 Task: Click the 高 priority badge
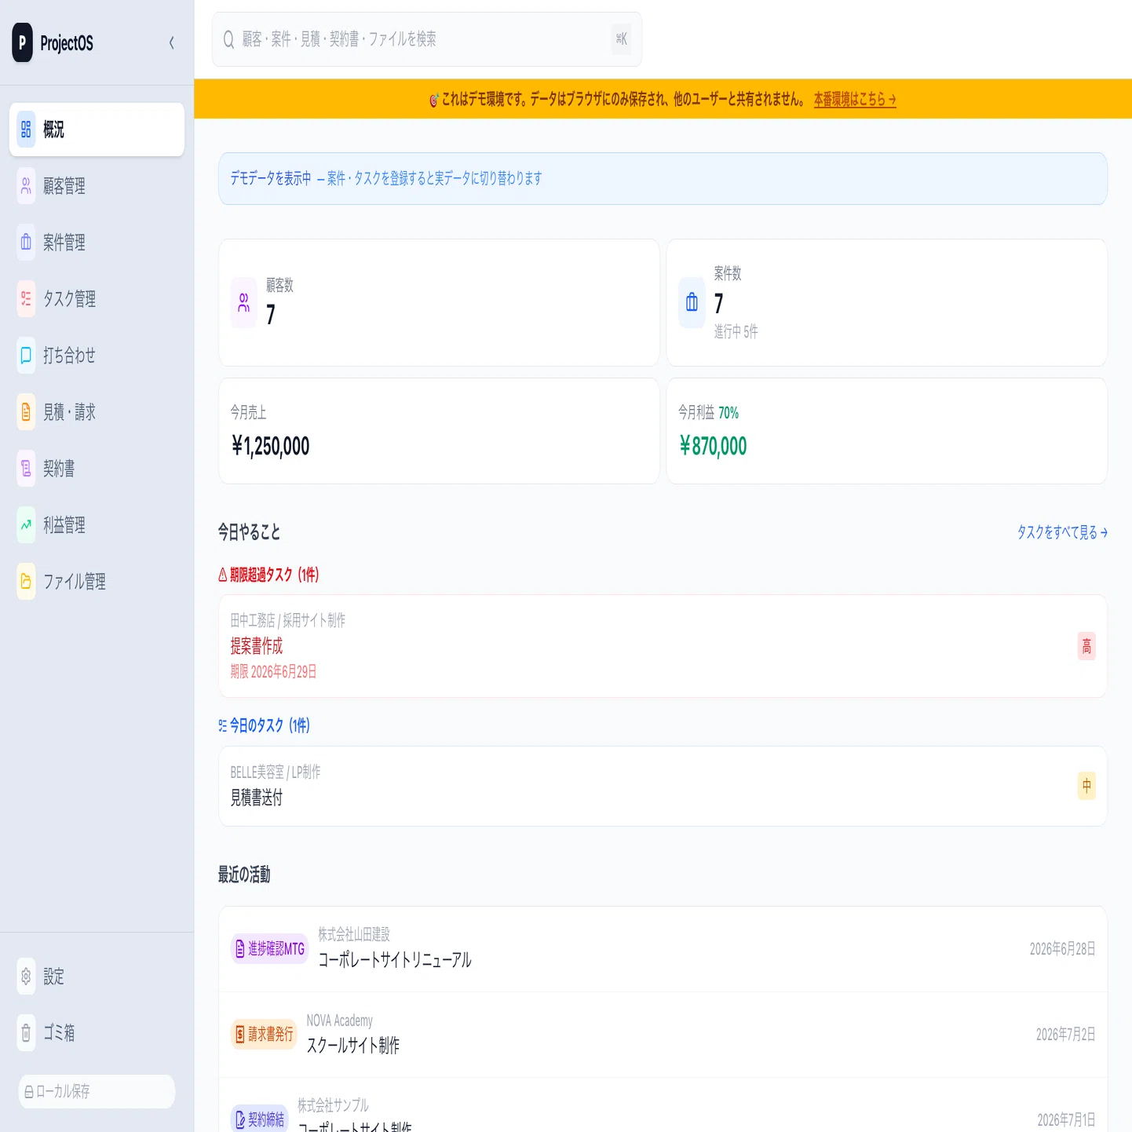click(1086, 646)
